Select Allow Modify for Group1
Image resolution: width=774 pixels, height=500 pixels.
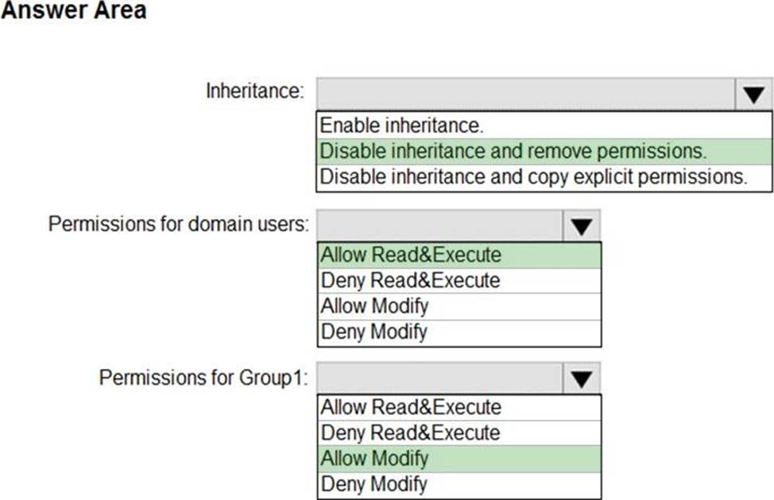(x=374, y=458)
